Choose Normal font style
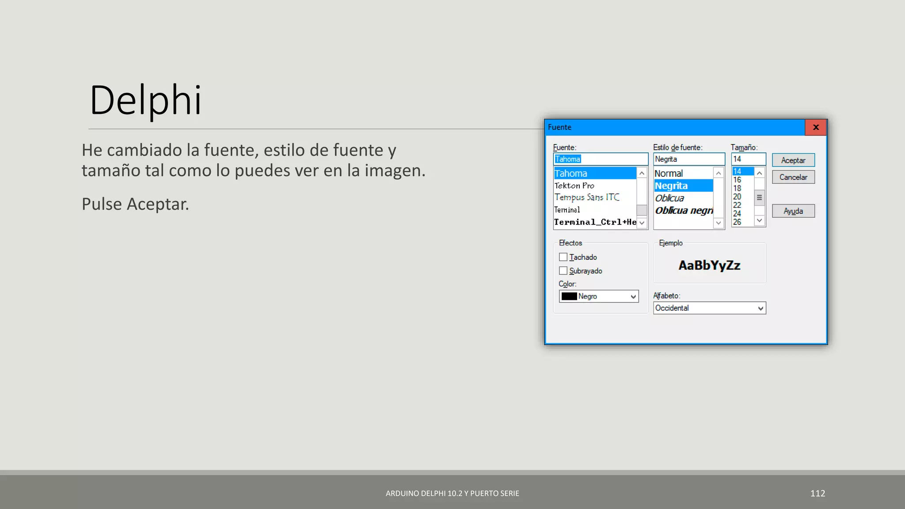 [x=683, y=173]
